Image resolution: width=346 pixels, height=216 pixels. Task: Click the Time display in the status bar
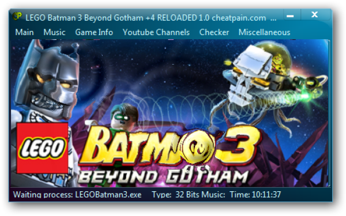click(x=255, y=195)
